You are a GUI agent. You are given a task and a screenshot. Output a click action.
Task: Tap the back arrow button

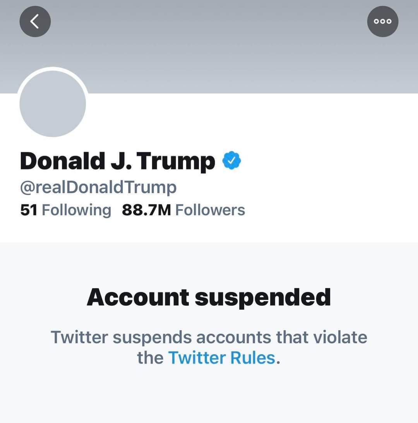pos(35,22)
